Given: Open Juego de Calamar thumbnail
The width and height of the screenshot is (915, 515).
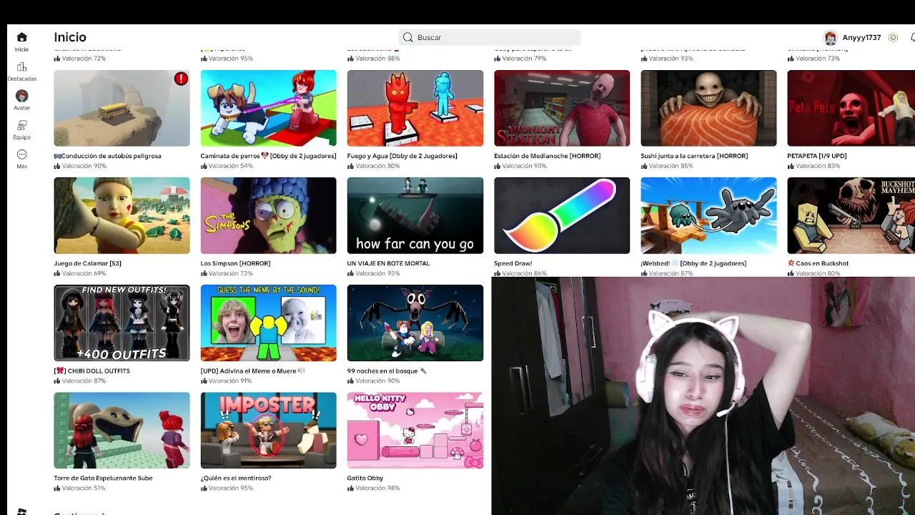Looking at the screenshot, I should (122, 215).
